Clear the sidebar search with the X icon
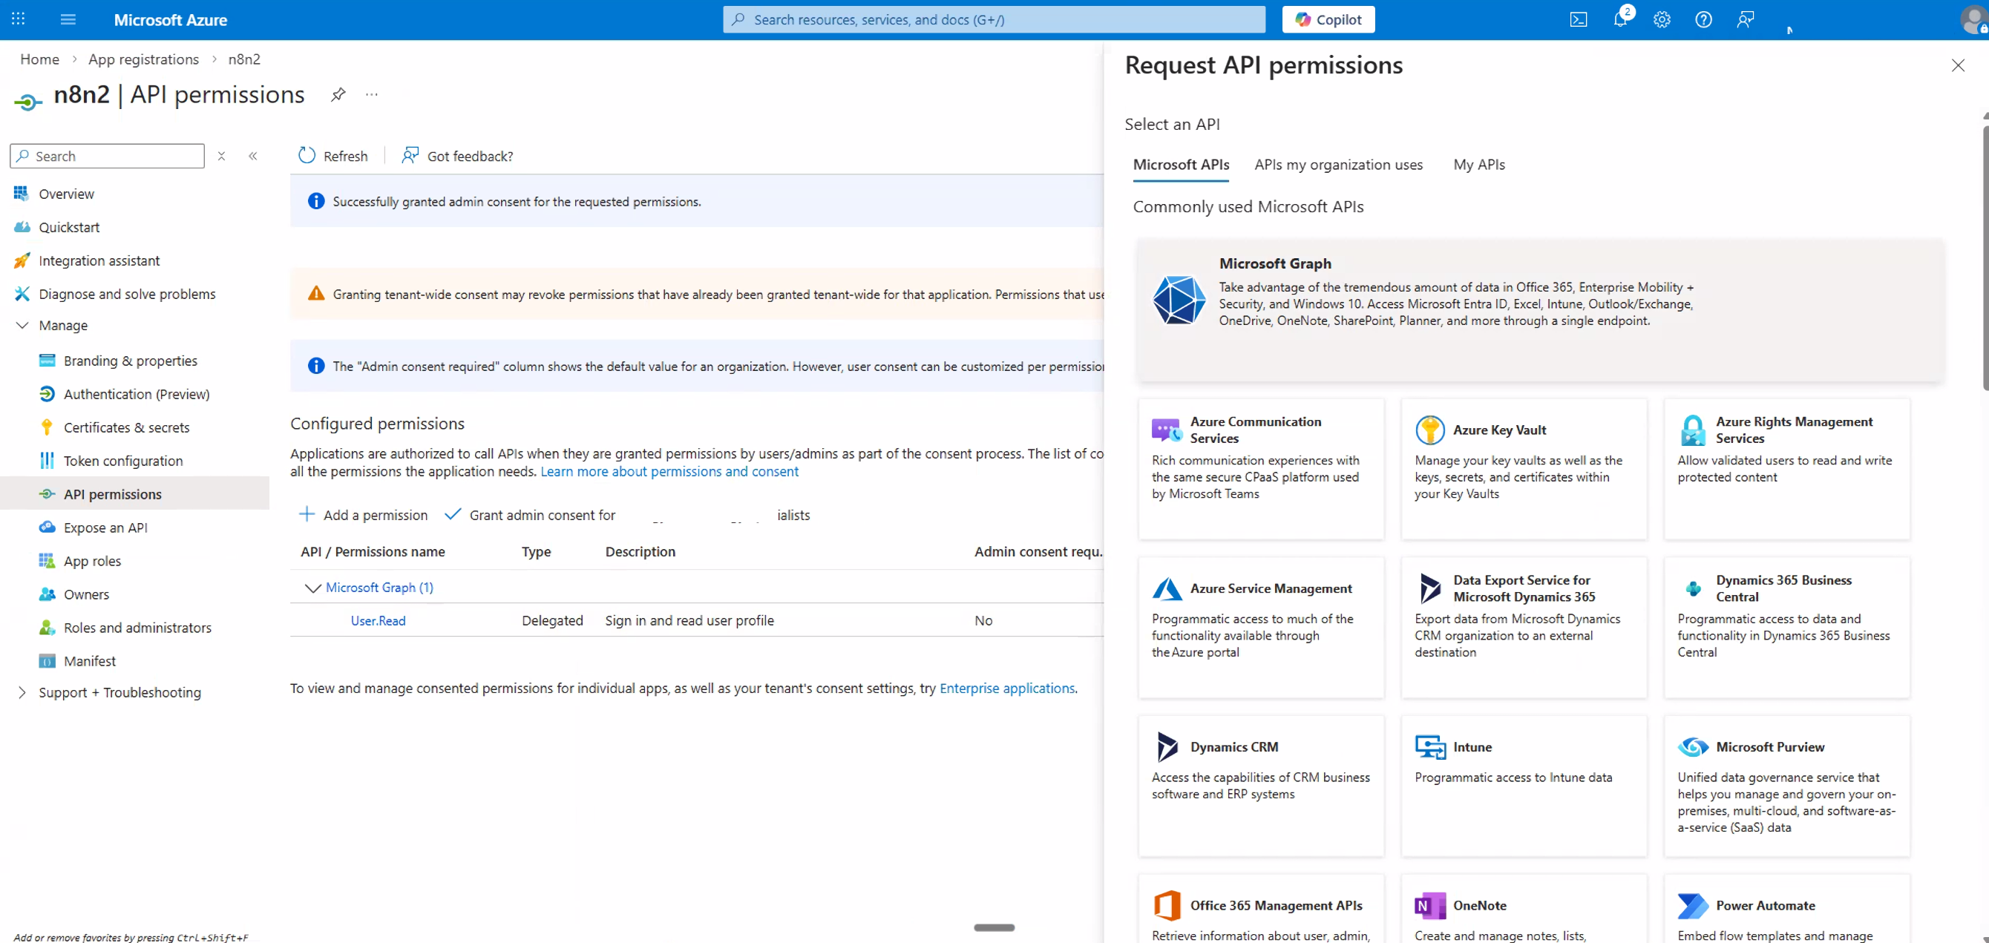1989x943 pixels. pyautogui.click(x=222, y=155)
